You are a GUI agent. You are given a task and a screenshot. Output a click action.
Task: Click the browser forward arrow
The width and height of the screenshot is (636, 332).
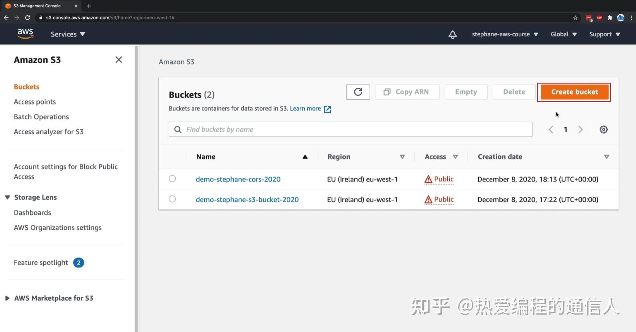tap(17, 17)
